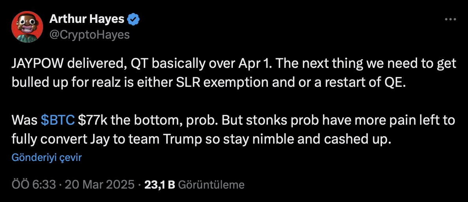This screenshot has width=468, height=202.
Task: Translate the post with Gönderiyi çevir
Action: 47,158
